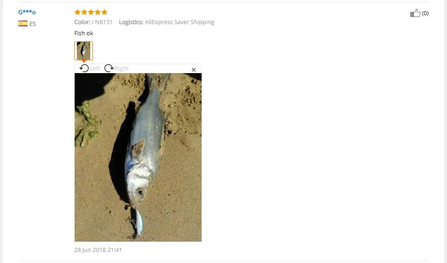Click the helpful count (0)

point(425,13)
